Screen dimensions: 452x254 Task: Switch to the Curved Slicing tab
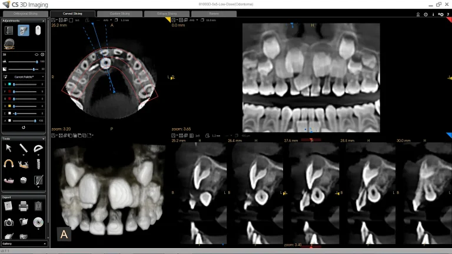pyautogui.click(x=72, y=14)
